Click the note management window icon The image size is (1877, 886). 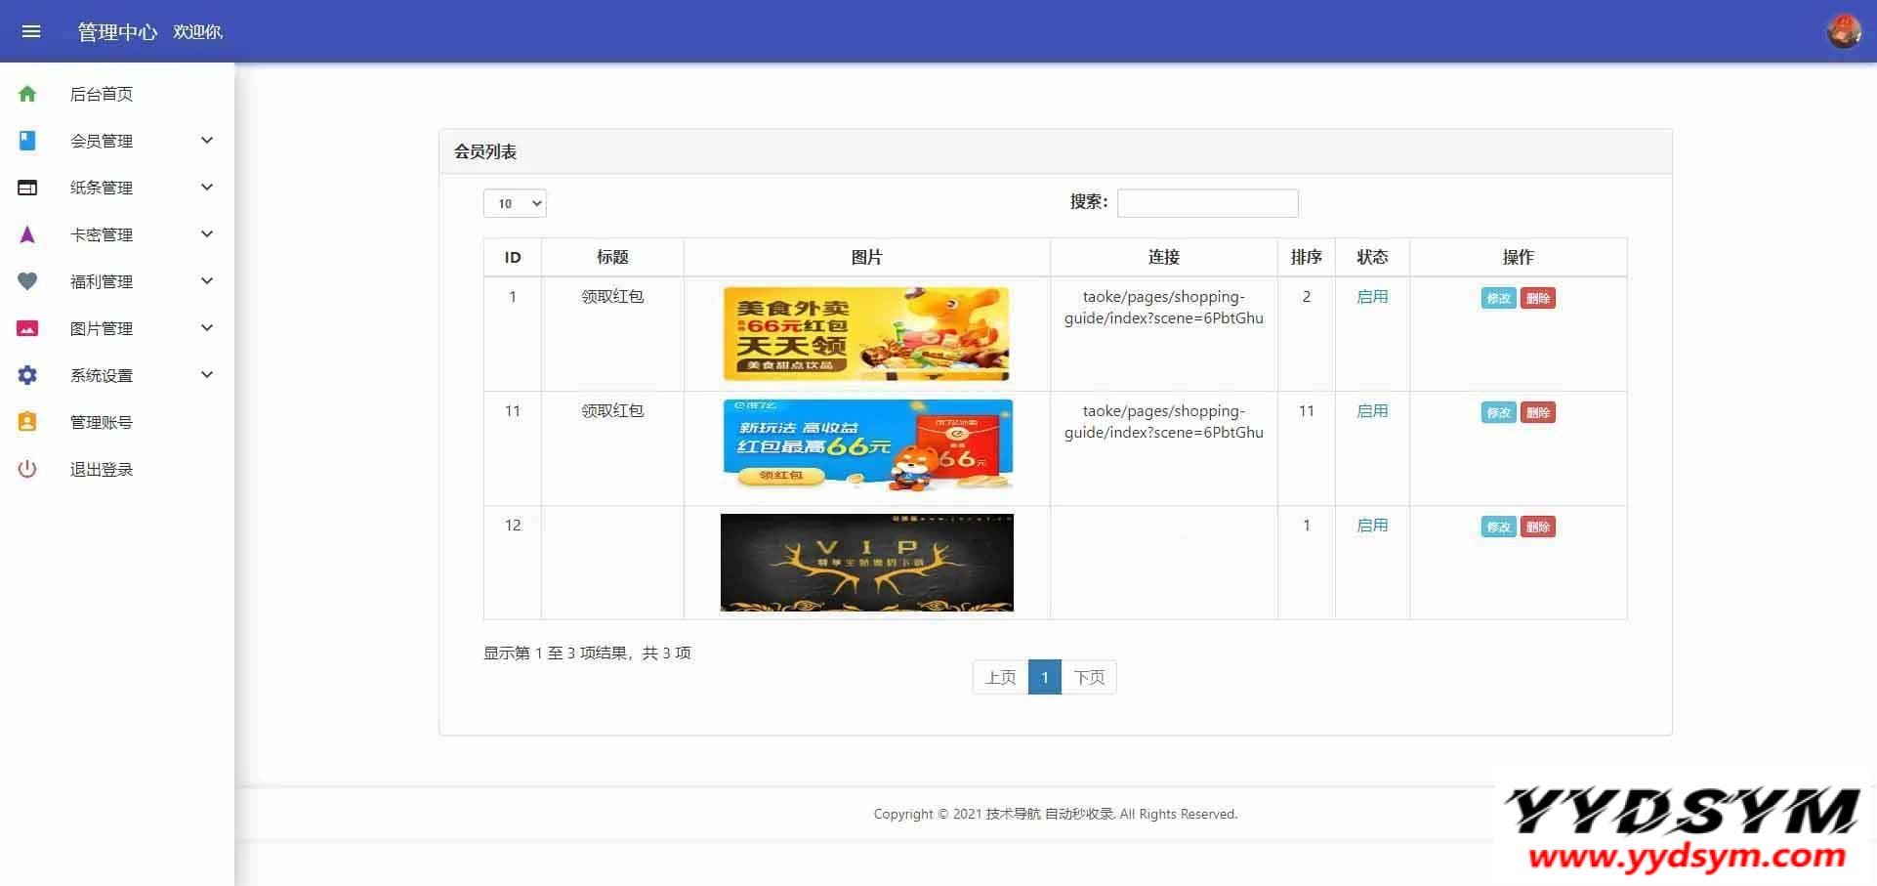27,188
